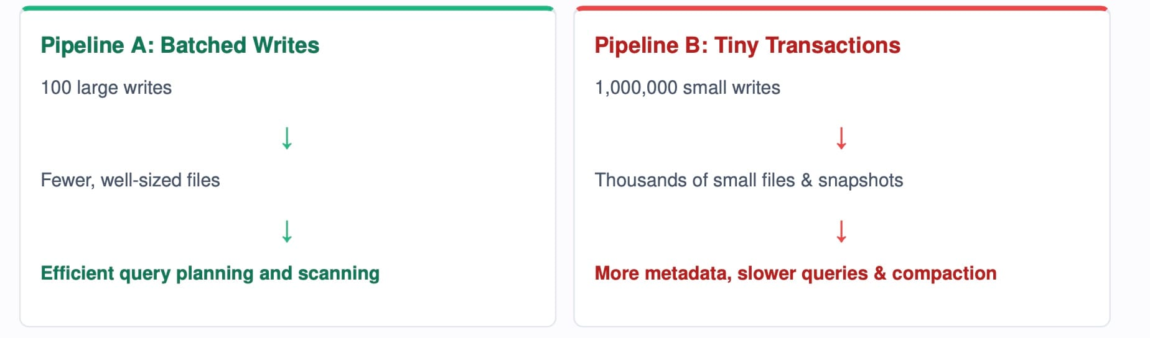Click the green top border of Pipeline A card
Viewport: 1150px width, 338px height.
[287, 8]
